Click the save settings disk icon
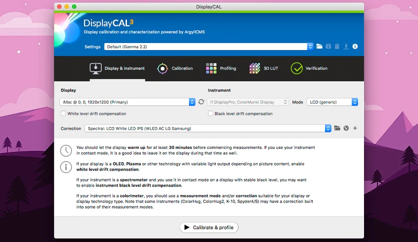 328,46
